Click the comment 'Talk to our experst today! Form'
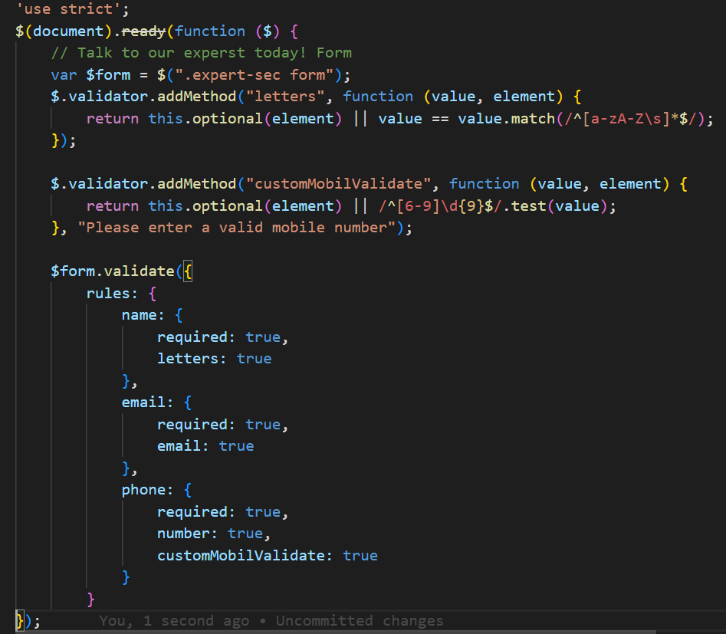Image resolution: width=726 pixels, height=634 pixels. pyautogui.click(x=202, y=53)
